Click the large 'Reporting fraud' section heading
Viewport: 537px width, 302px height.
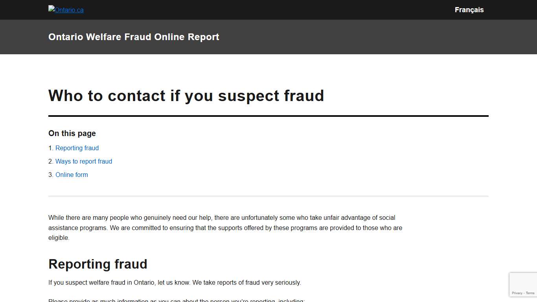coord(98,264)
